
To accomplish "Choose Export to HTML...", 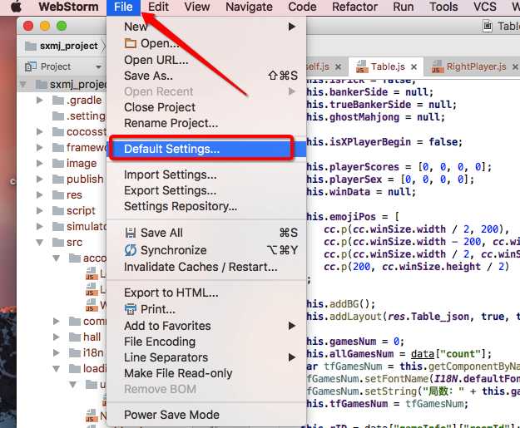I will (171, 293).
